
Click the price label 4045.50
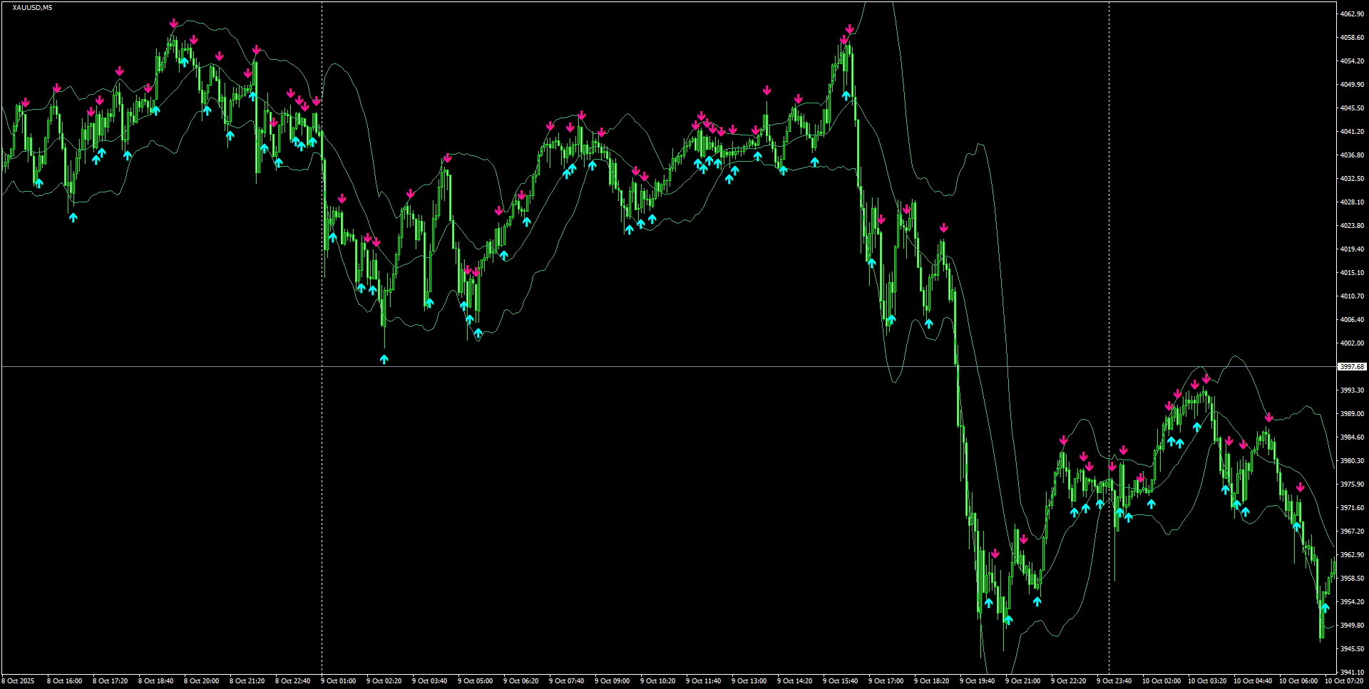coord(1352,108)
